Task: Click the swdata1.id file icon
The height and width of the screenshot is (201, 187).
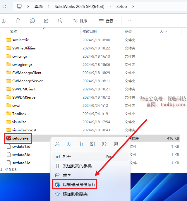Action: tap(9, 146)
